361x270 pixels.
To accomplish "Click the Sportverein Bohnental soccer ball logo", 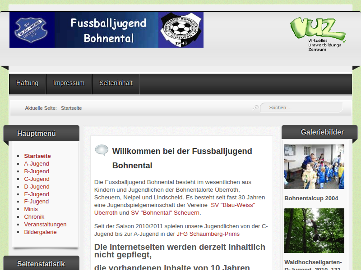I will click(x=180, y=30).
